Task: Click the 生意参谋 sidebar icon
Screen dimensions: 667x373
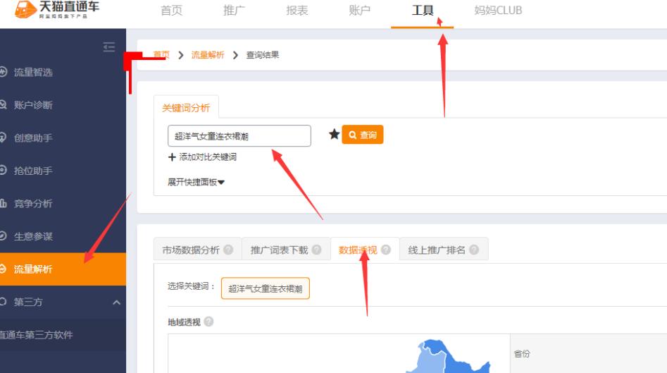Action: (x=3, y=236)
